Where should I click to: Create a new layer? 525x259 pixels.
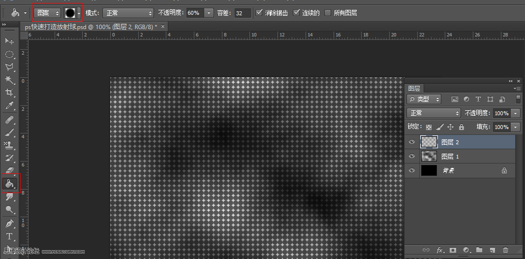click(x=492, y=250)
